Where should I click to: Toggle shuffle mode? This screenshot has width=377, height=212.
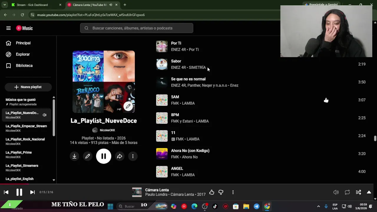click(358, 192)
